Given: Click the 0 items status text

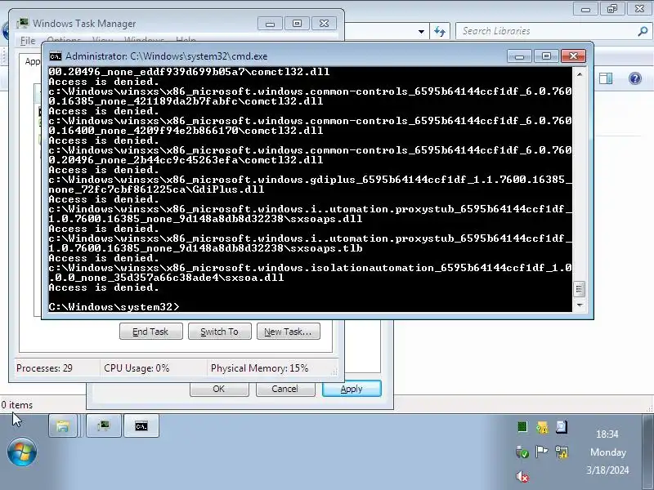Looking at the screenshot, I should pyautogui.click(x=16, y=405).
